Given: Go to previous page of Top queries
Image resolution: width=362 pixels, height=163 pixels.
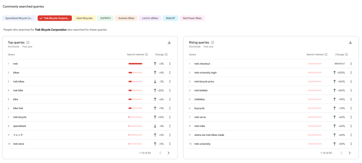Looking at the screenshot, I should [x=160, y=153].
